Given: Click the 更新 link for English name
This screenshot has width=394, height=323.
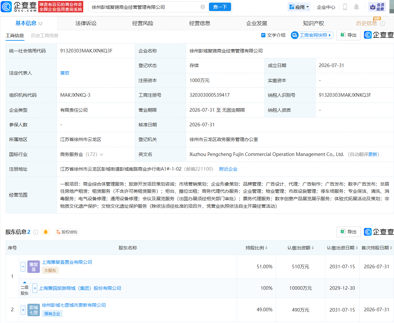Looking at the screenshot, I should (373, 154).
